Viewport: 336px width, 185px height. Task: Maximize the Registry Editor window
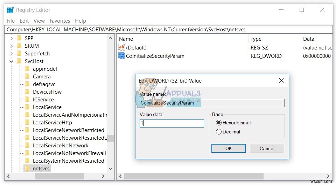click(x=302, y=10)
